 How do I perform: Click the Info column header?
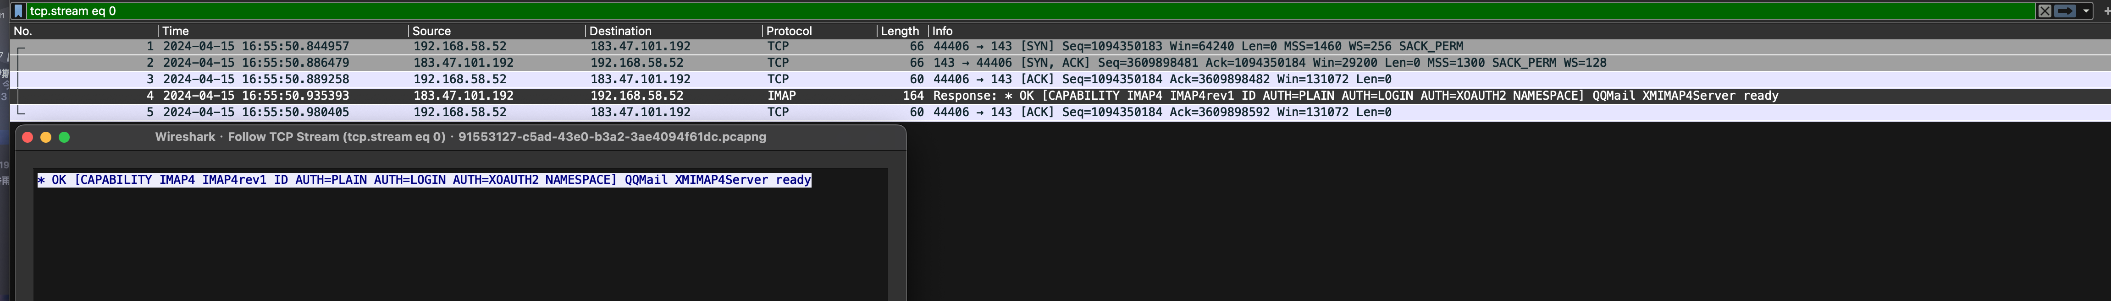(x=942, y=31)
